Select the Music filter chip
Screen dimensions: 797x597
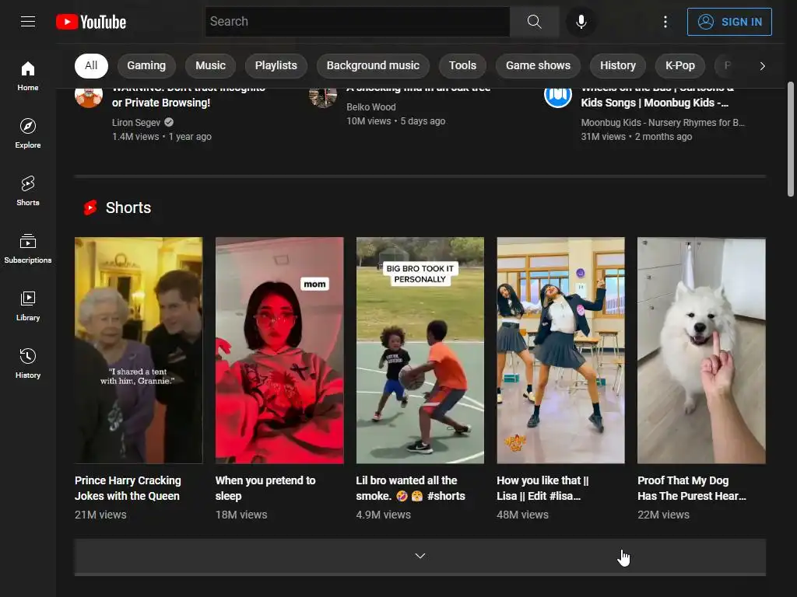click(210, 65)
